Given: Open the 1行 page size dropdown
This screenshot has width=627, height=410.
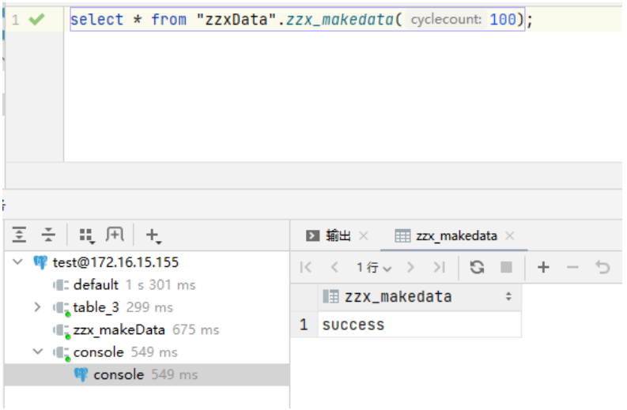Looking at the screenshot, I should point(374,268).
